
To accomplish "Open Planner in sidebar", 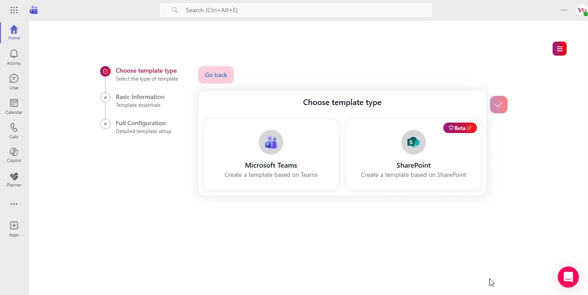I will (x=14, y=179).
